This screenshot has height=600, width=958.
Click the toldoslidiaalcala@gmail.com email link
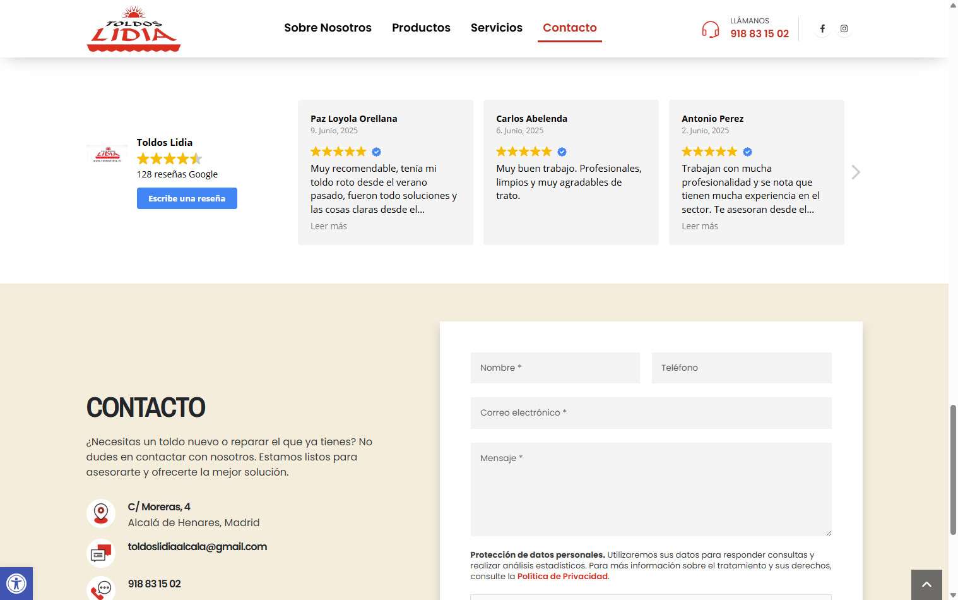coord(197,547)
